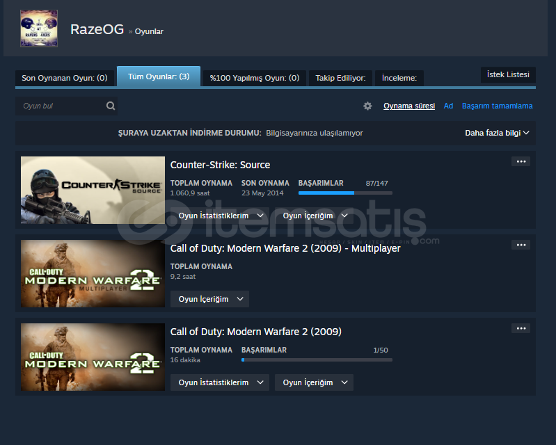The height and width of the screenshot is (445, 556).
Task: Sort by Oynama süresi
Action: coord(409,106)
